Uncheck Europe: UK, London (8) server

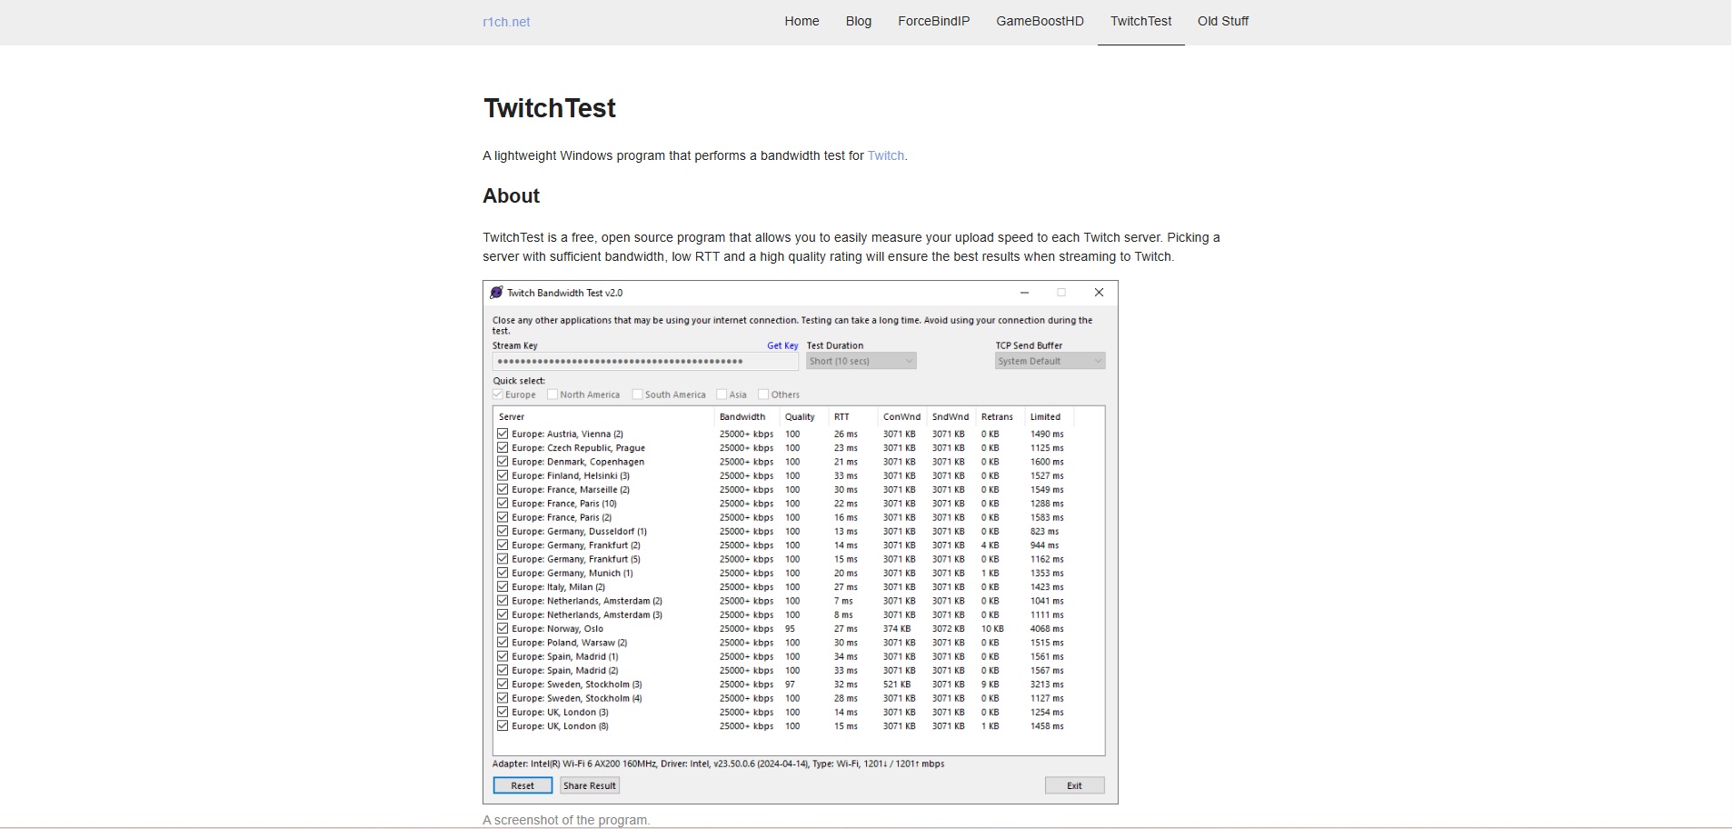coord(503,726)
